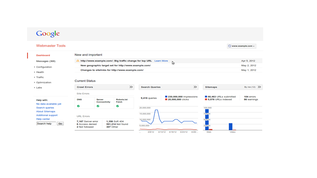
Task: Click Server Connectivity green checkmark
Action: [98, 106]
